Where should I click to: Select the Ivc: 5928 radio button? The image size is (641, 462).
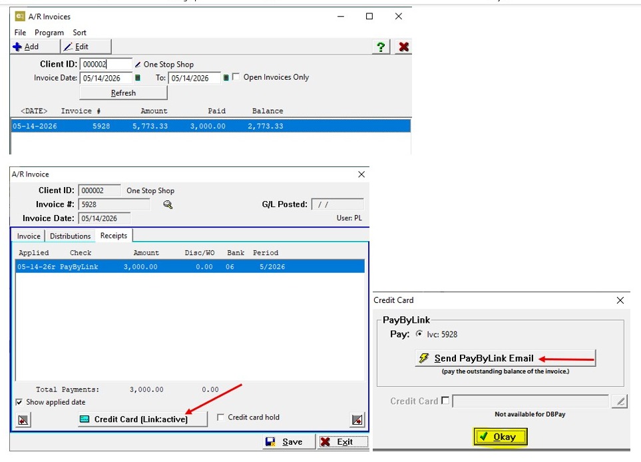(x=419, y=334)
